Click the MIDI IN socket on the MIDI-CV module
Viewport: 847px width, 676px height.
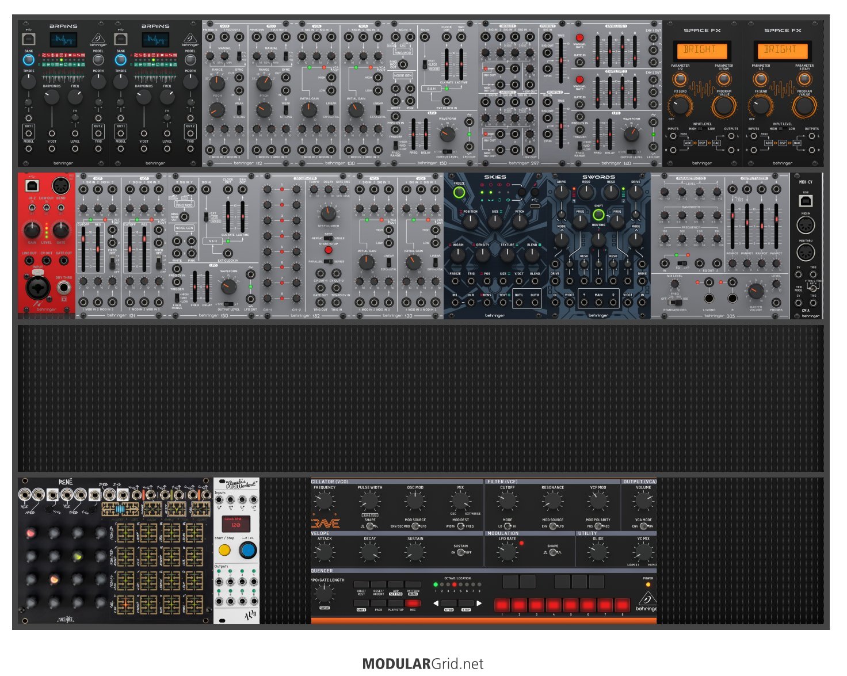(806, 225)
